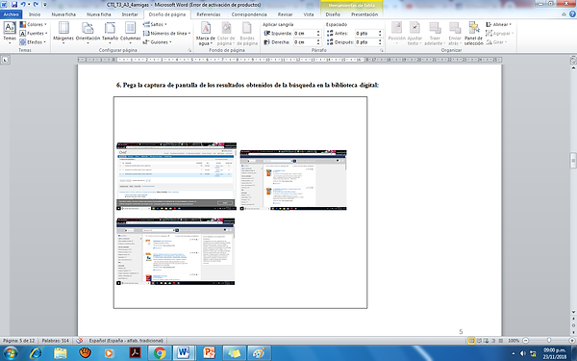Open the Párrafo dialog launcher

coord(382,50)
